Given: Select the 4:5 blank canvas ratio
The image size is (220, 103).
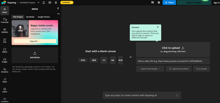Looking at the screenshot, I should pos(113,60).
